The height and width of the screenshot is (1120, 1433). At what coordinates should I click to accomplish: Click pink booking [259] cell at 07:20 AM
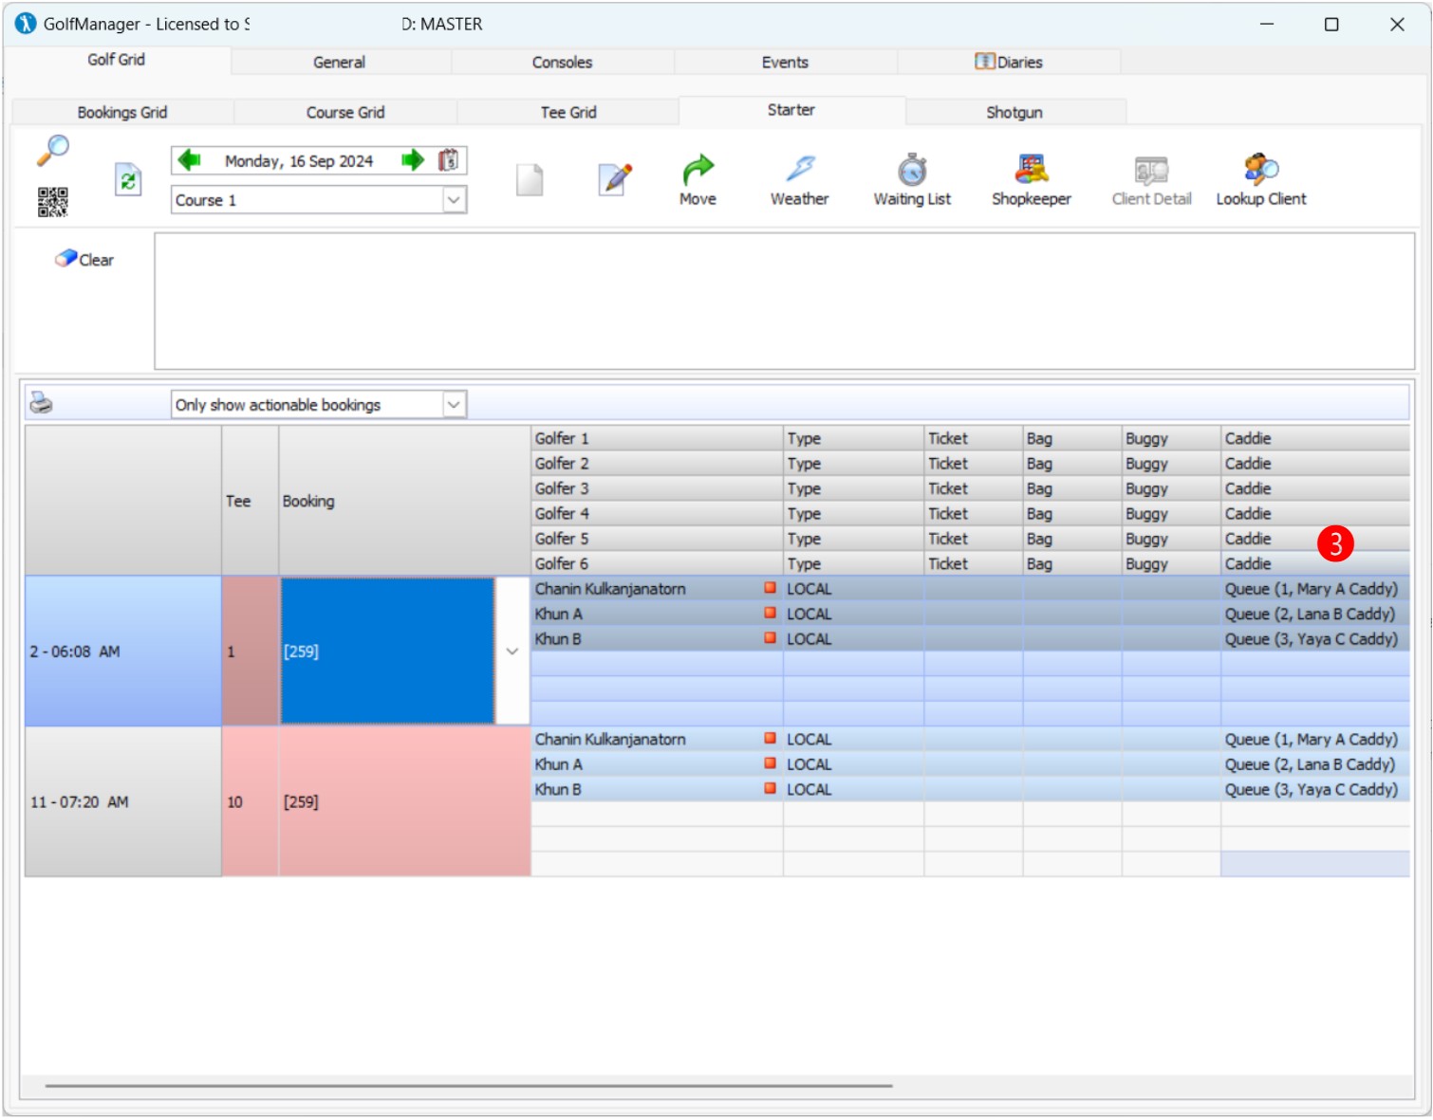coord(404,802)
